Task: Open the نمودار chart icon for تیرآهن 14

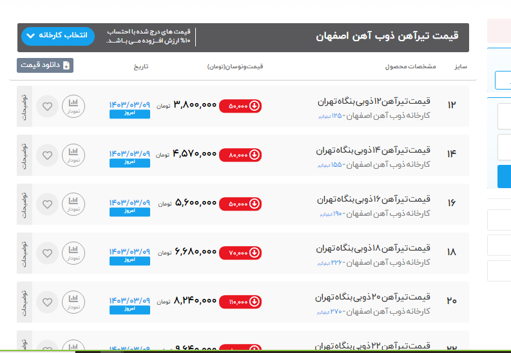Action: 73,155
